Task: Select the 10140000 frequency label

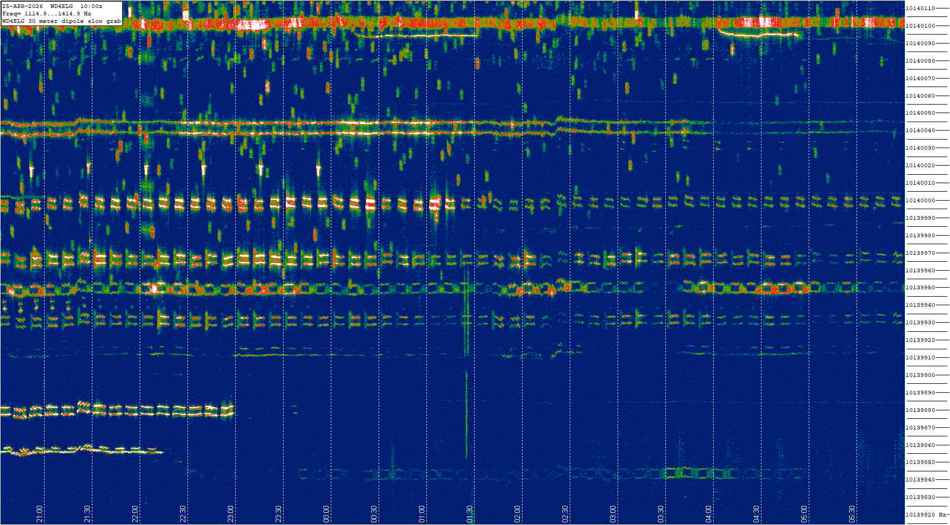Action: 920,201
